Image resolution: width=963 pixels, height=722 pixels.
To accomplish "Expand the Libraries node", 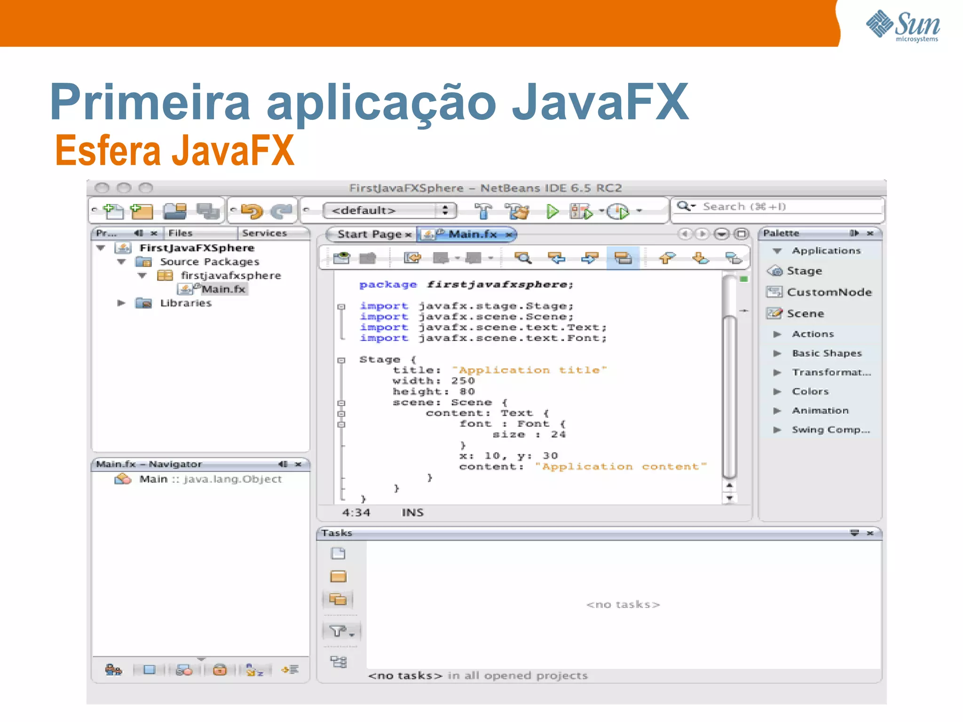I will [121, 303].
